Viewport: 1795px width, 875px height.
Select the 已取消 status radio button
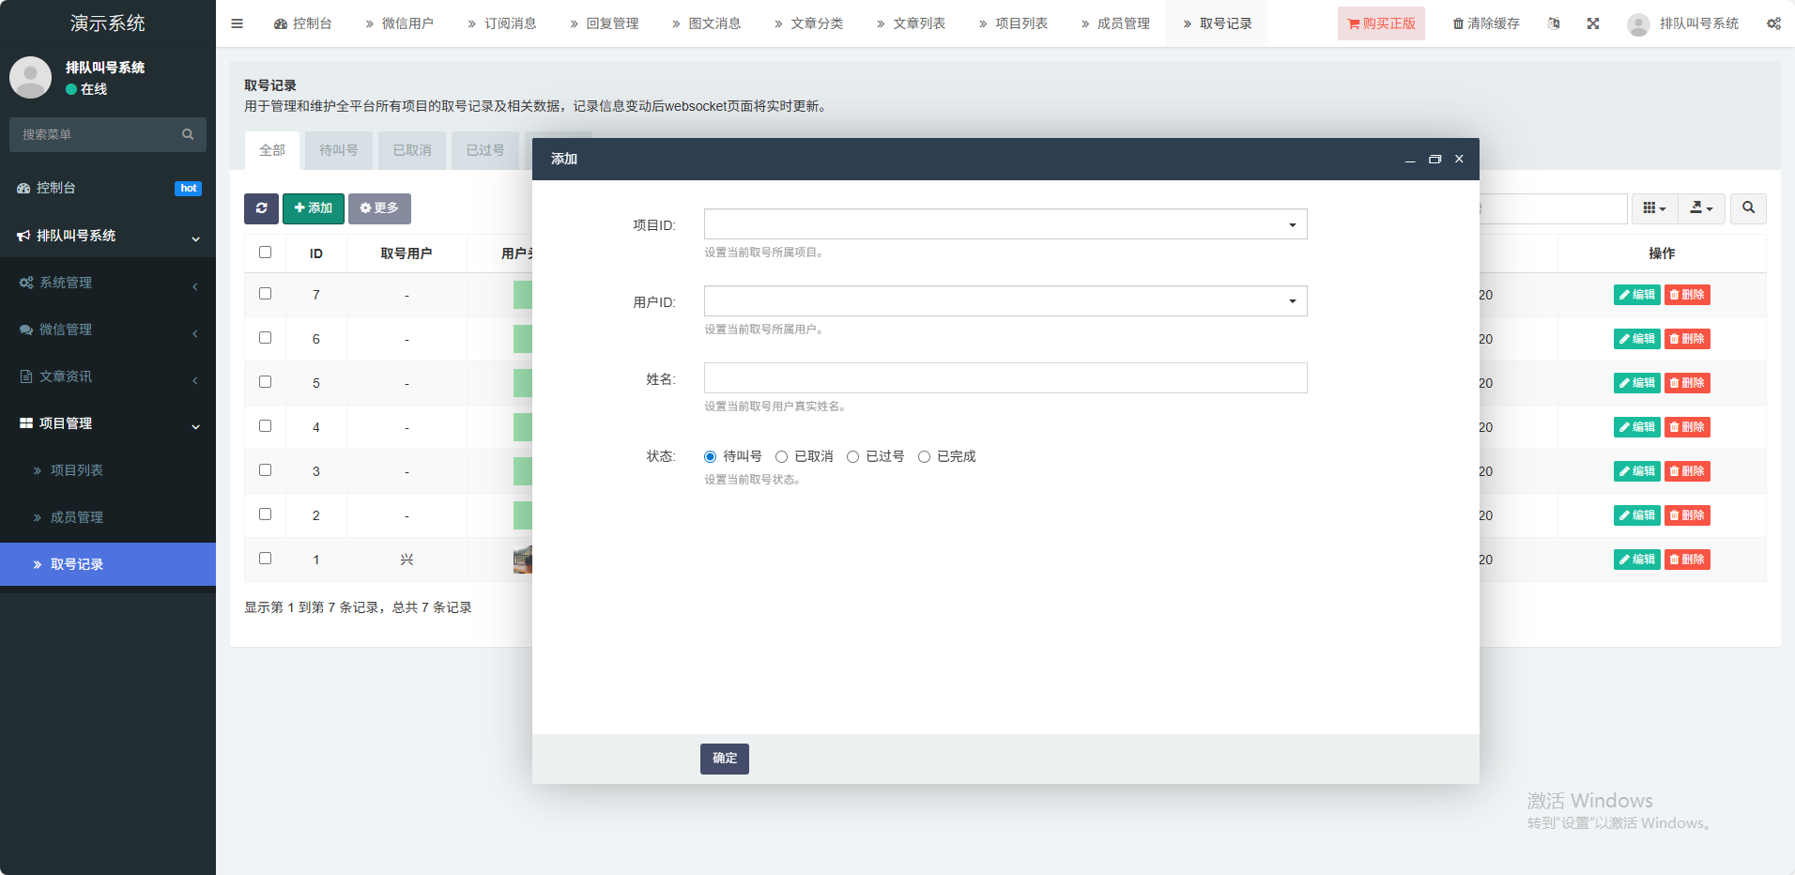point(781,457)
